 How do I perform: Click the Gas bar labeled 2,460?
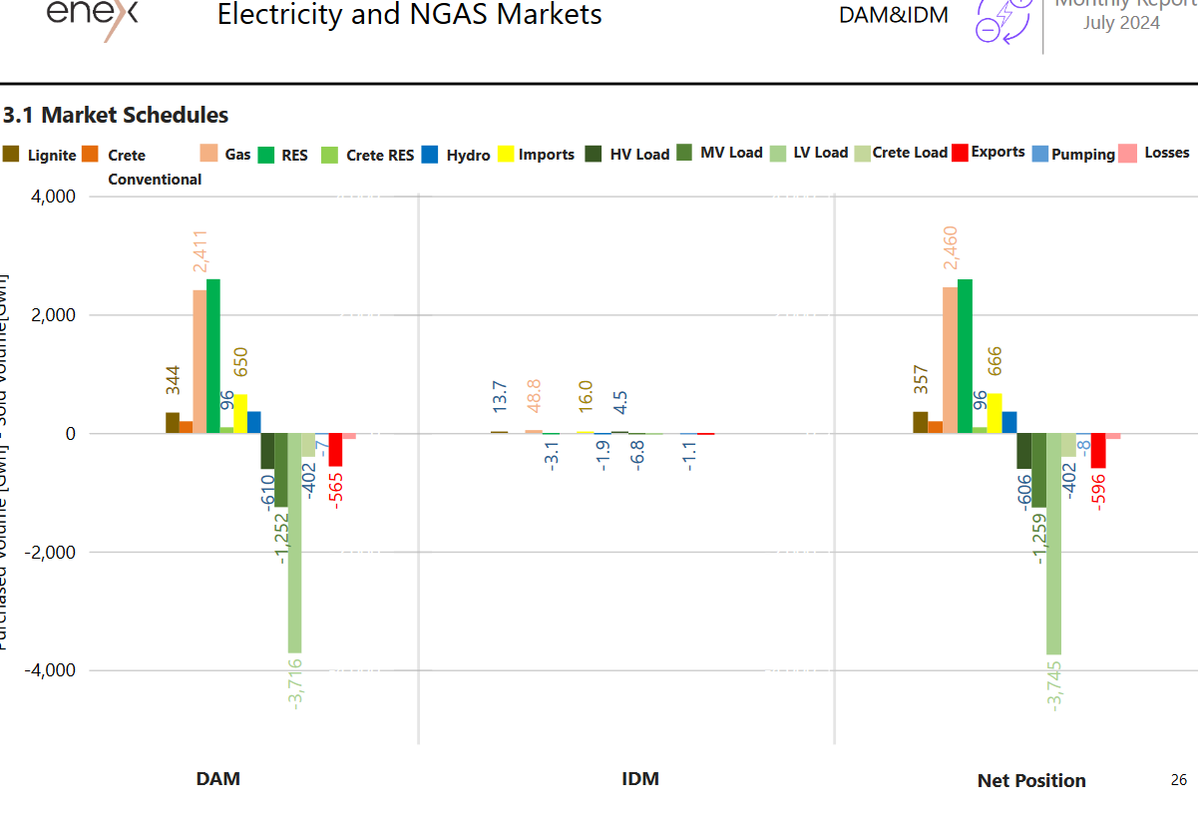(950, 360)
